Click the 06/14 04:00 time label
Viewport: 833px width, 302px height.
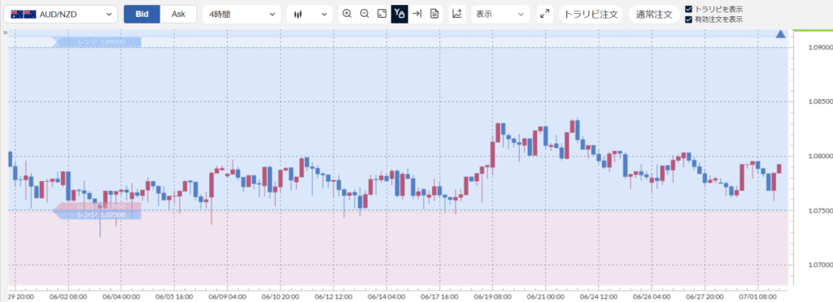386,296
